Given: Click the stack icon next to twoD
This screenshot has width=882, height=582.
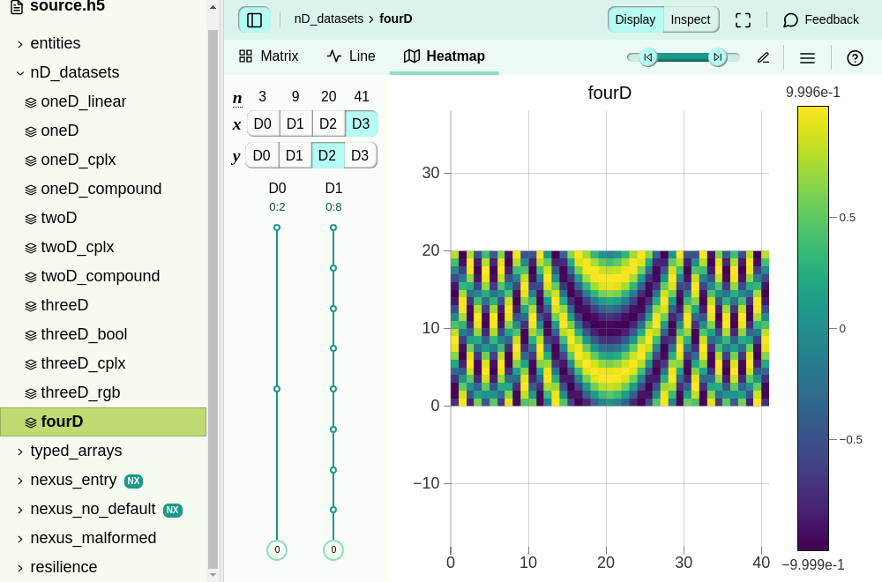Looking at the screenshot, I should (31, 219).
